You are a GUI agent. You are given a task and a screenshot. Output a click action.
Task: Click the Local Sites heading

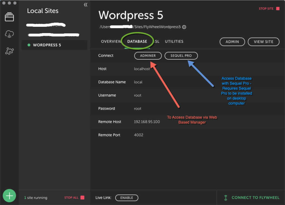tap(43, 11)
